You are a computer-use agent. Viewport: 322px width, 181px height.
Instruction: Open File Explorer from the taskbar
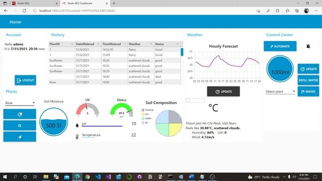(46, 176)
